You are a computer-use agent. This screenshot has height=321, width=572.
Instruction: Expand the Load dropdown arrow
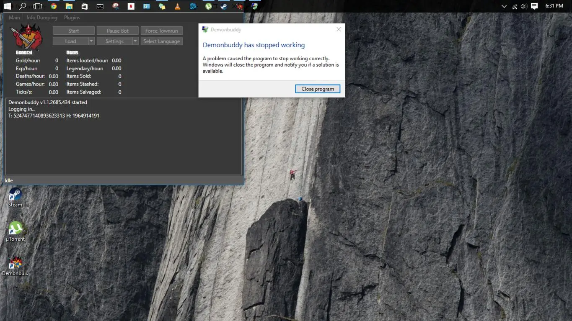pos(91,41)
